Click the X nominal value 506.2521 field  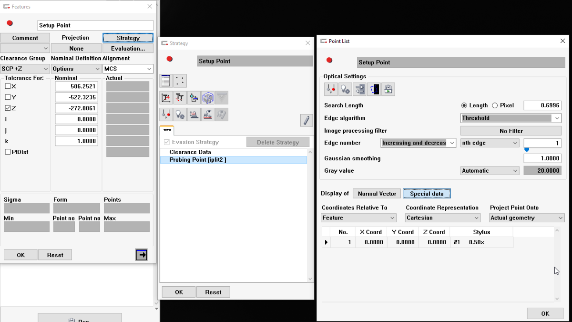(77, 86)
